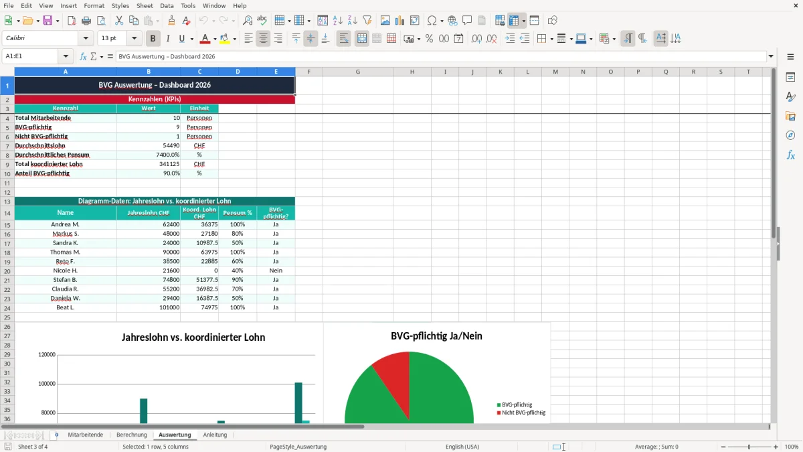Viewport: 803px width, 452px height.
Task: Click the formula input line
Action: click(440, 56)
